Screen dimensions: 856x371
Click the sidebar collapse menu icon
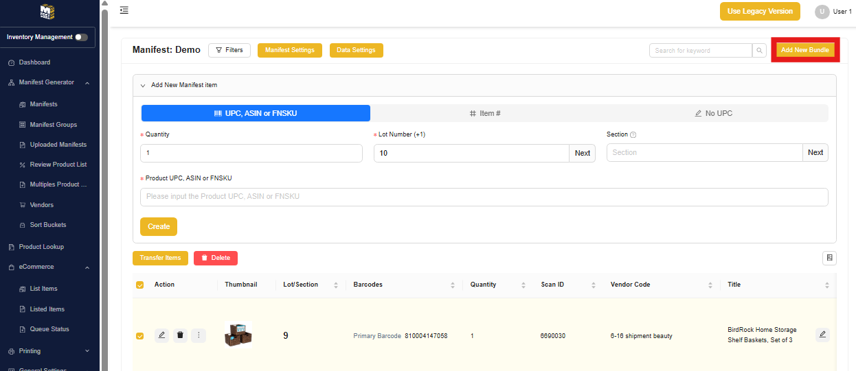click(x=124, y=10)
